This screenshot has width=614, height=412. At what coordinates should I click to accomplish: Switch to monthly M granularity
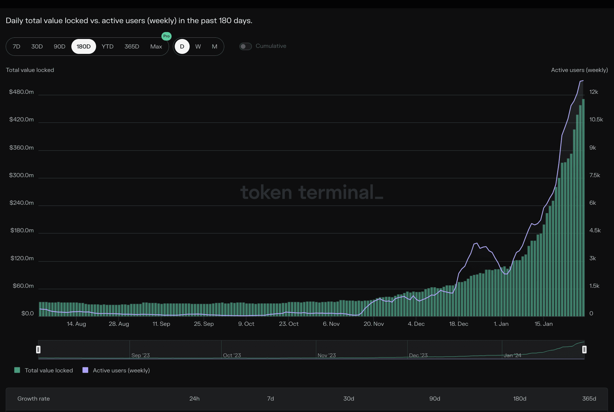click(214, 47)
